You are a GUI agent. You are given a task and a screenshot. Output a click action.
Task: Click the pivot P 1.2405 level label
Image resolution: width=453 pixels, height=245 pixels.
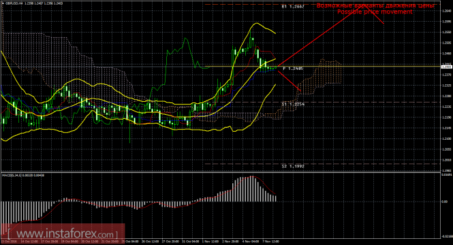point(293,69)
